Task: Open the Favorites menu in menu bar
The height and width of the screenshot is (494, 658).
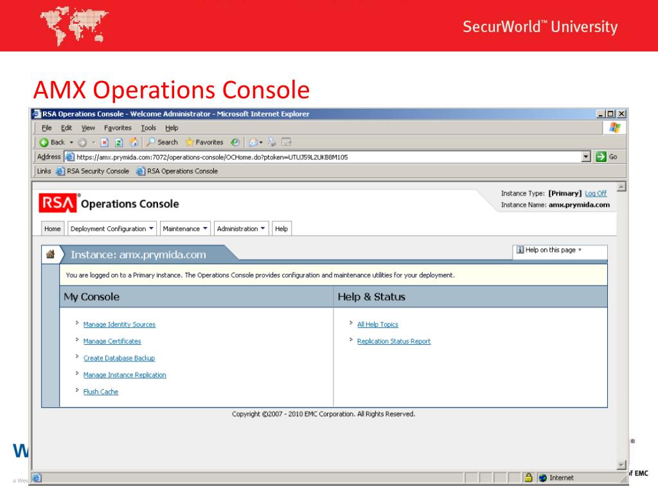Action: (x=118, y=128)
